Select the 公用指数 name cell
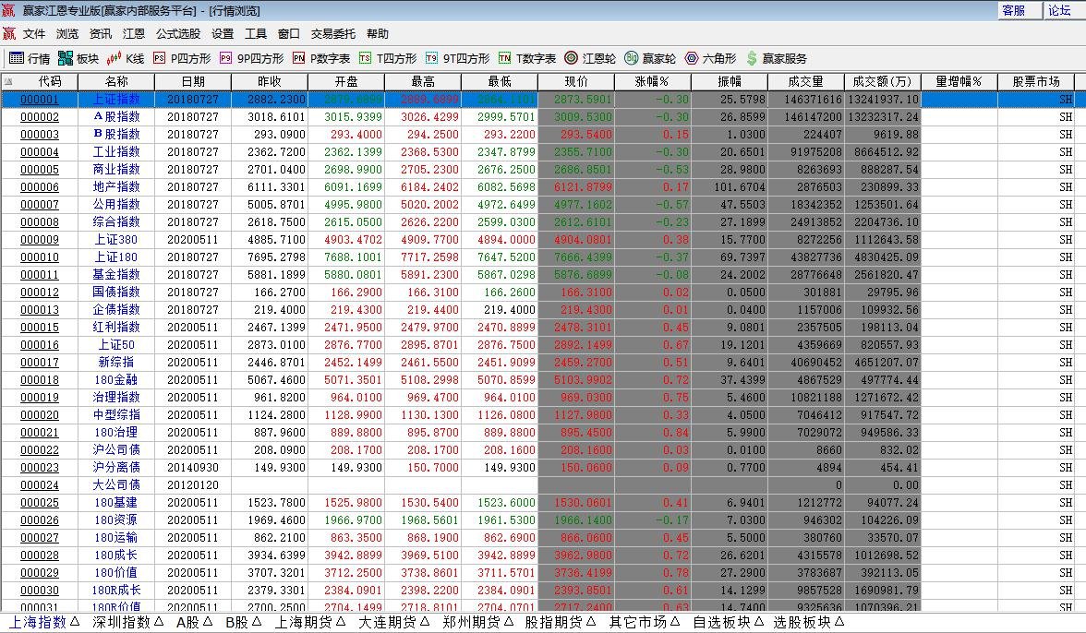Viewport: 1086px width, 633px height. pos(116,205)
